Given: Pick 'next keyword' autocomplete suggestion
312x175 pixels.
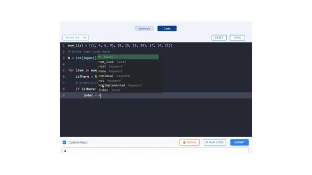Looking at the screenshot, I should [x=128, y=67].
